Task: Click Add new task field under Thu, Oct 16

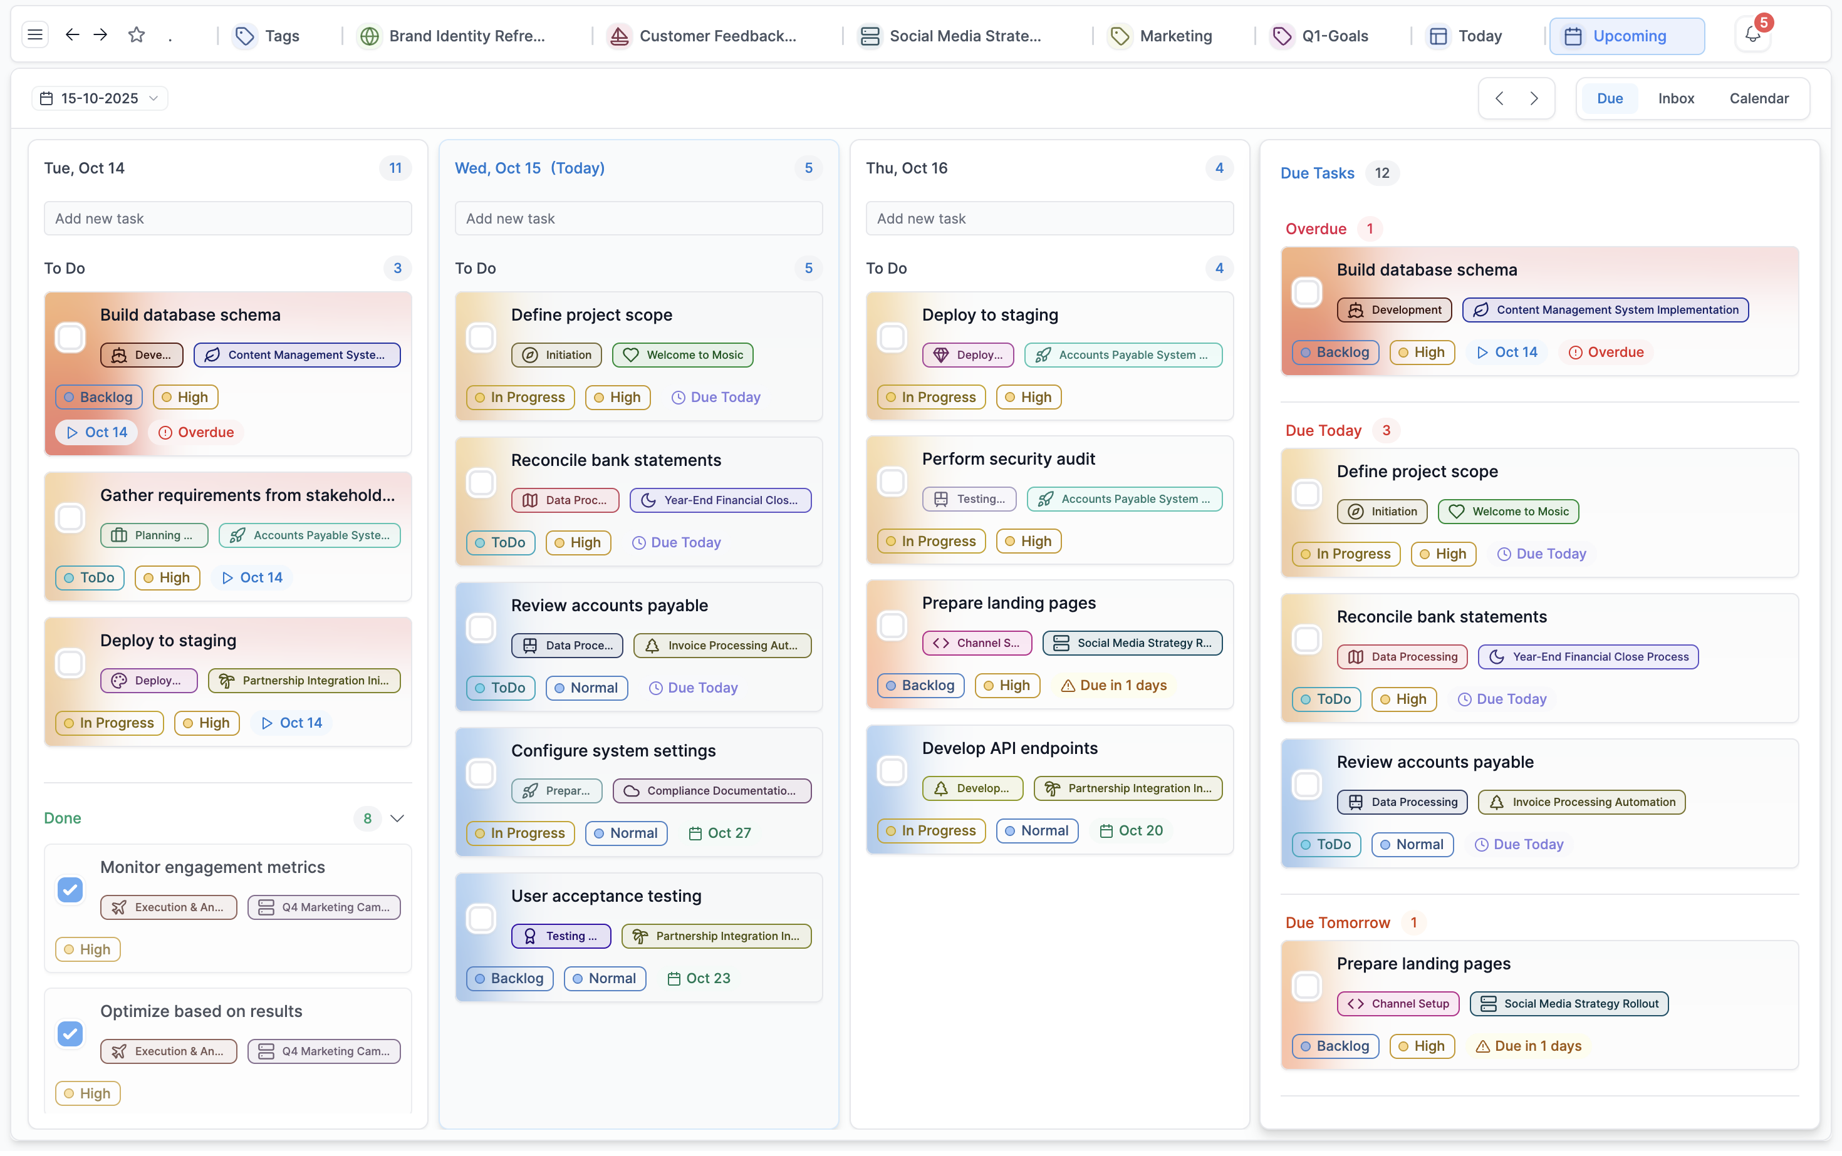Action: [1049, 219]
